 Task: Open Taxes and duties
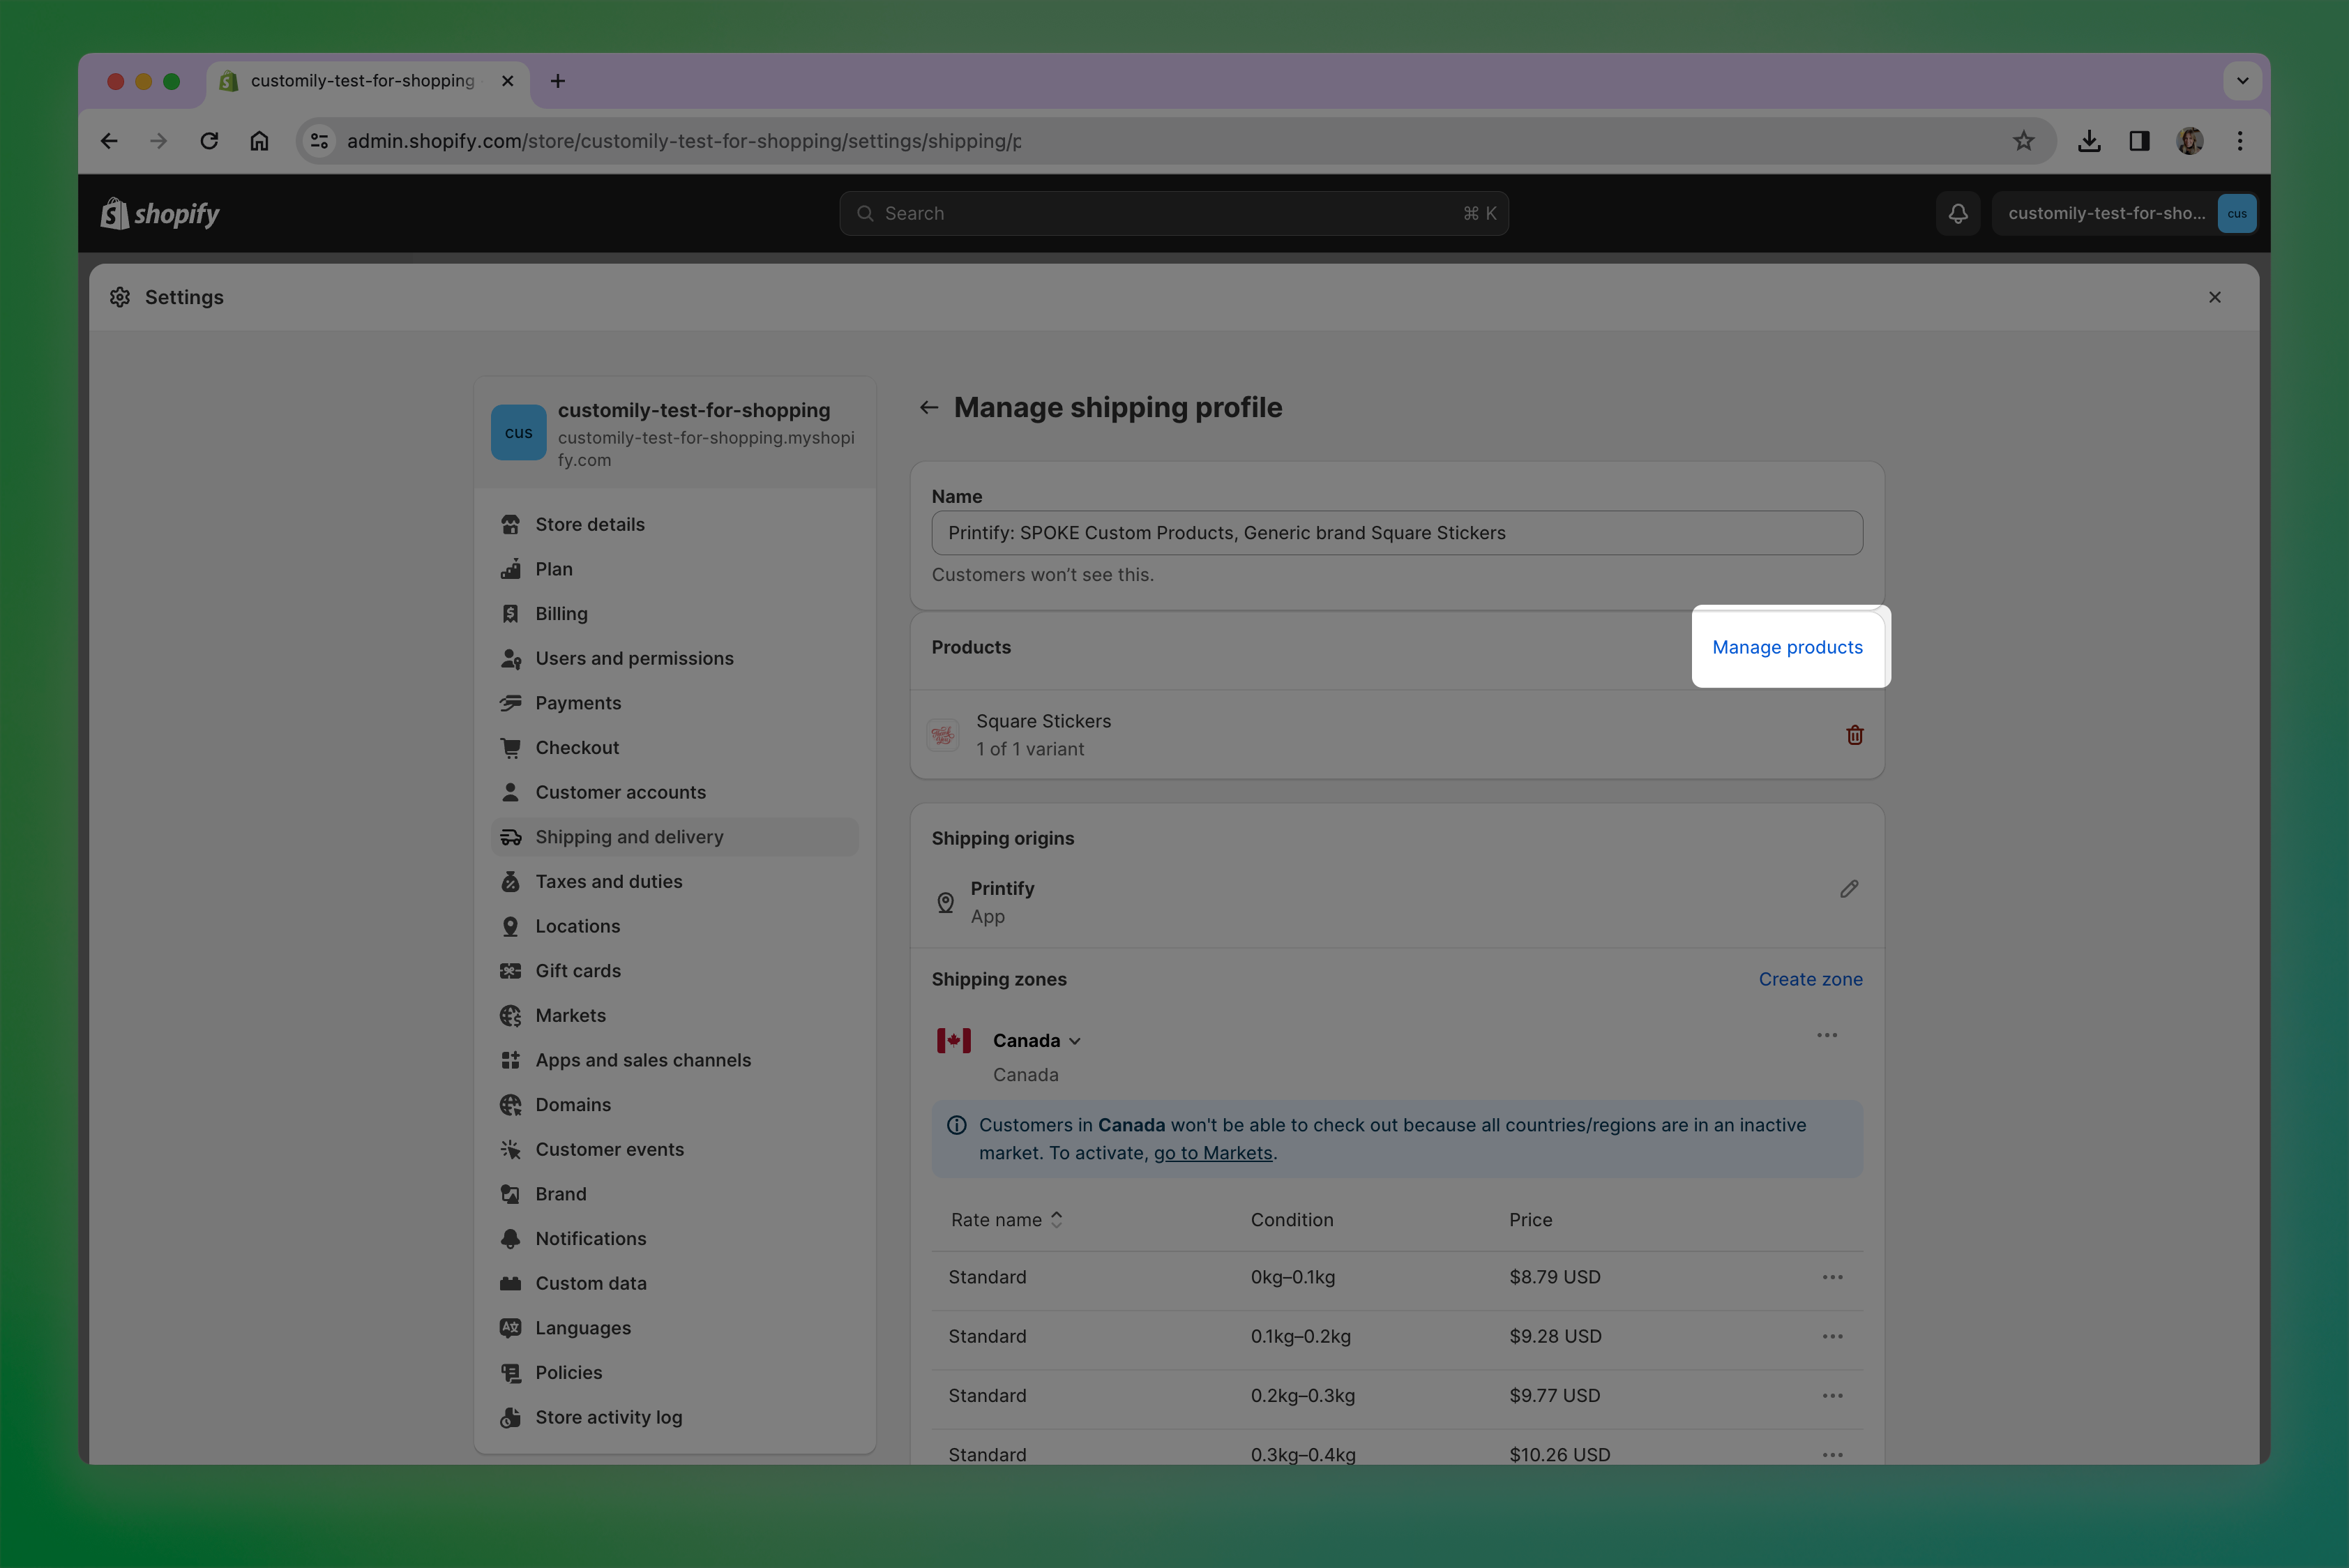pyautogui.click(x=675, y=882)
